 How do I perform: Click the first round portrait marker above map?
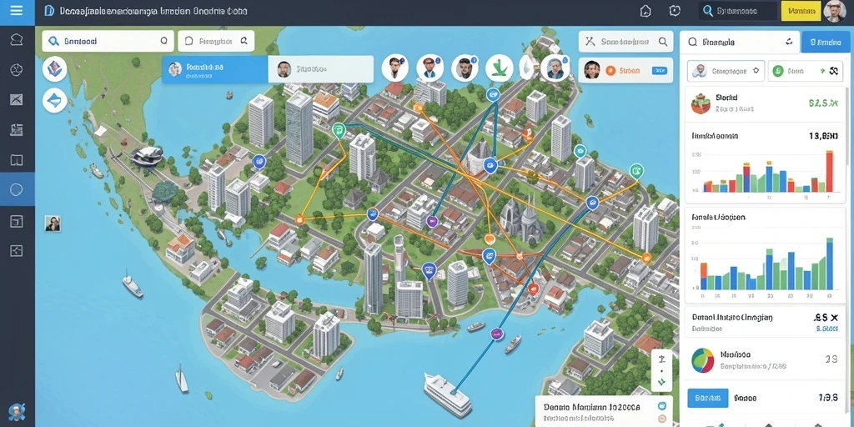(394, 68)
